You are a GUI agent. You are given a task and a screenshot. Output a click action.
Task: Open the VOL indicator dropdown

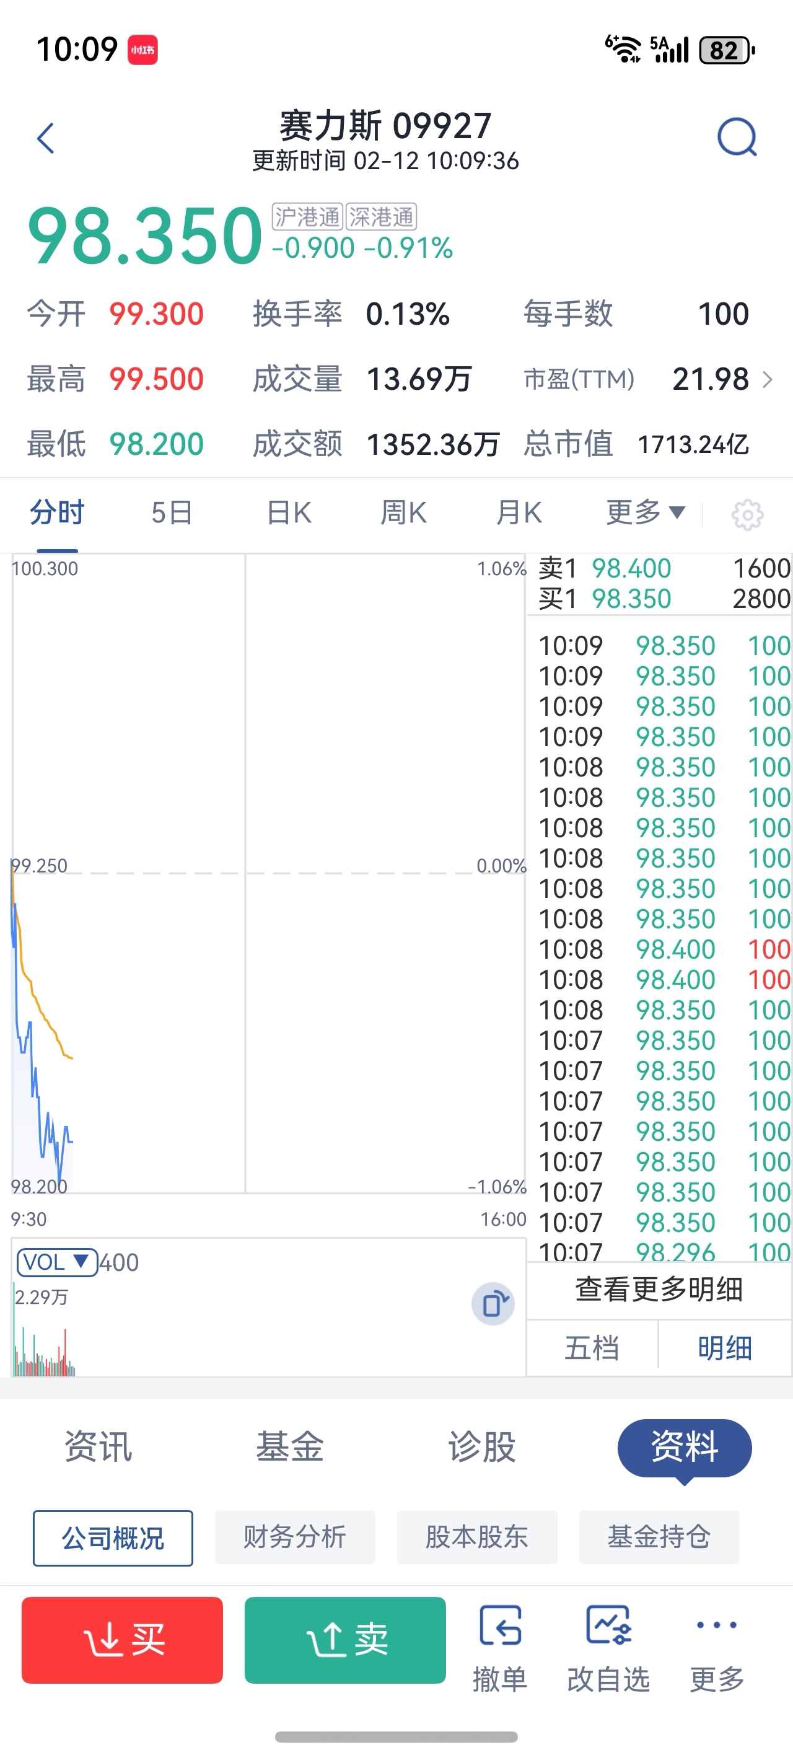click(56, 1262)
